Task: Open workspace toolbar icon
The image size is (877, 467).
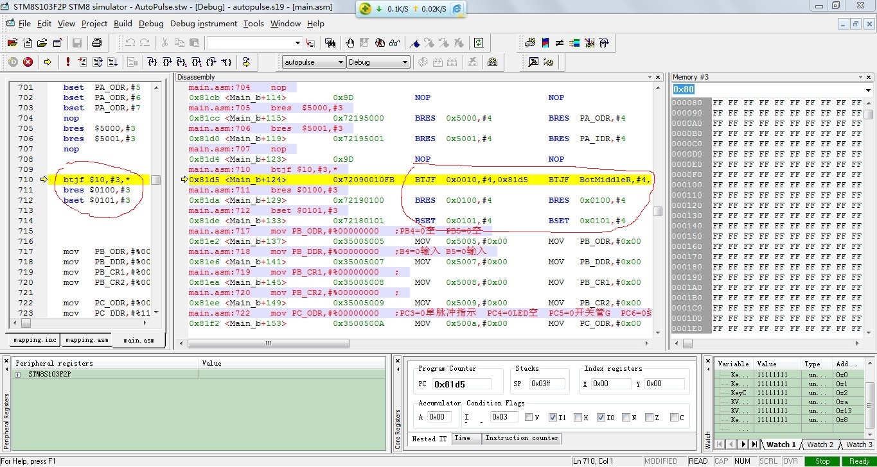Action: click(12, 43)
